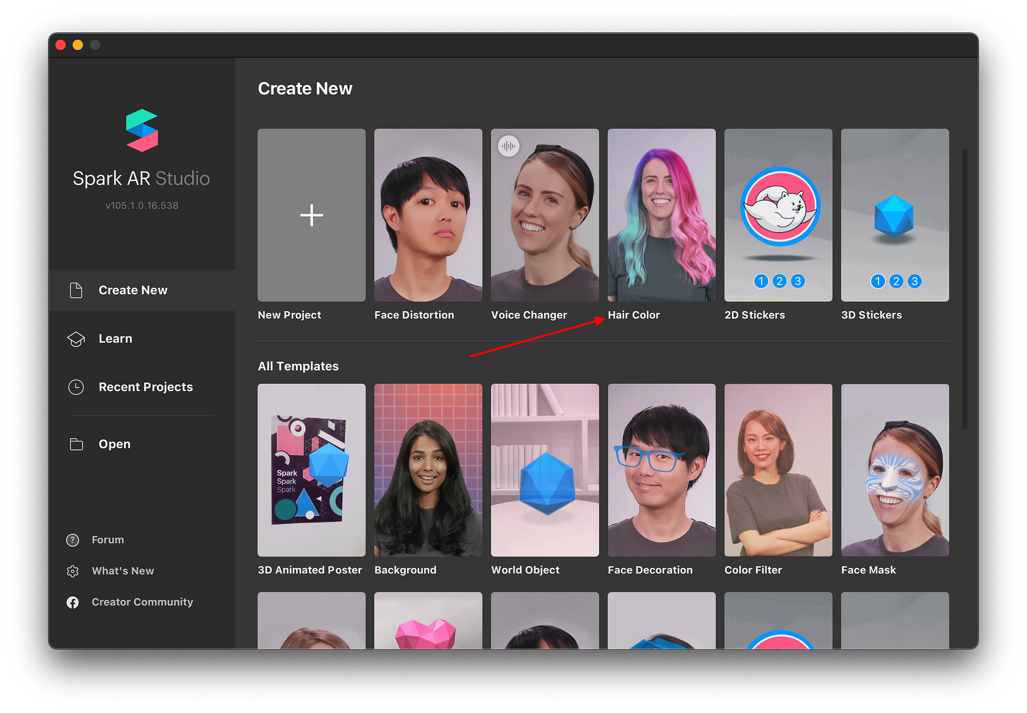Click the New Project label
Screen dimensions: 1027x713
pyautogui.click(x=289, y=315)
